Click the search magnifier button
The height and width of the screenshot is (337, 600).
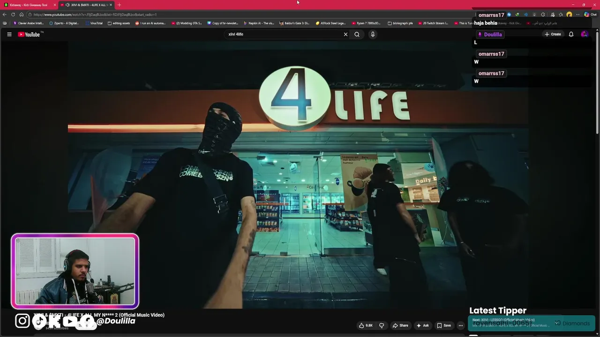[357, 34]
